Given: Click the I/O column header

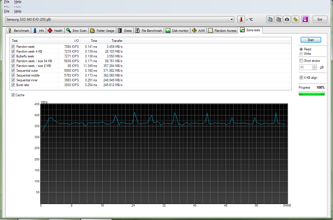Looking at the screenshot, I should [x=69, y=41].
